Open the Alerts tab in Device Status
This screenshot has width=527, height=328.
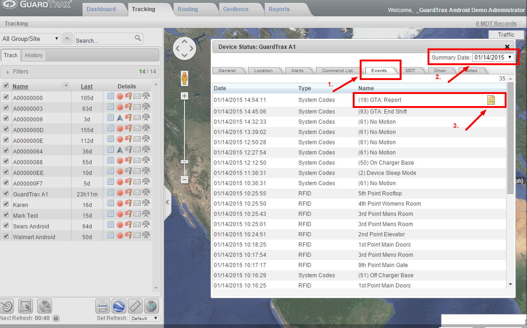(x=297, y=71)
